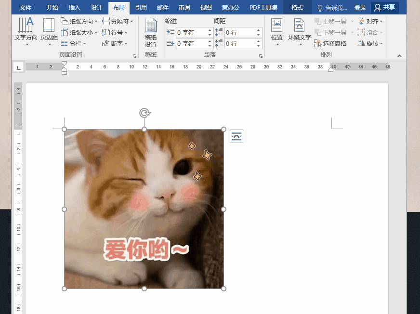Image resolution: width=420 pixels, height=314 pixels.
Task: Switch to the 邮件 tab
Action: 163,8
